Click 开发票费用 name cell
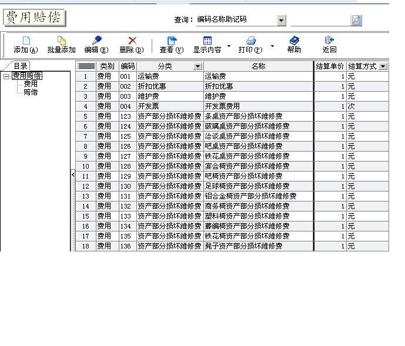 (258, 106)
